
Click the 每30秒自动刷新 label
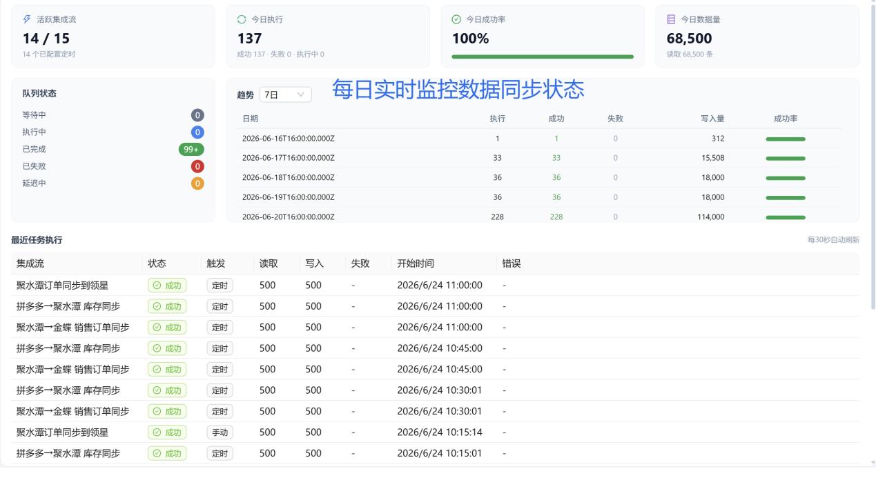[x=833, y=240]
